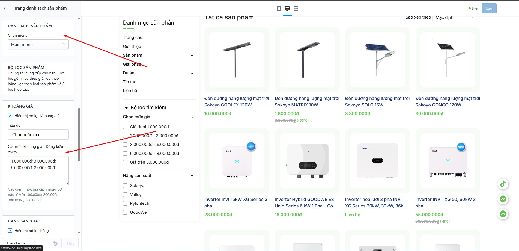Go back using the left arrow icon
The height and width of the screenshot is (251, 519).
(x=5, y=8)
